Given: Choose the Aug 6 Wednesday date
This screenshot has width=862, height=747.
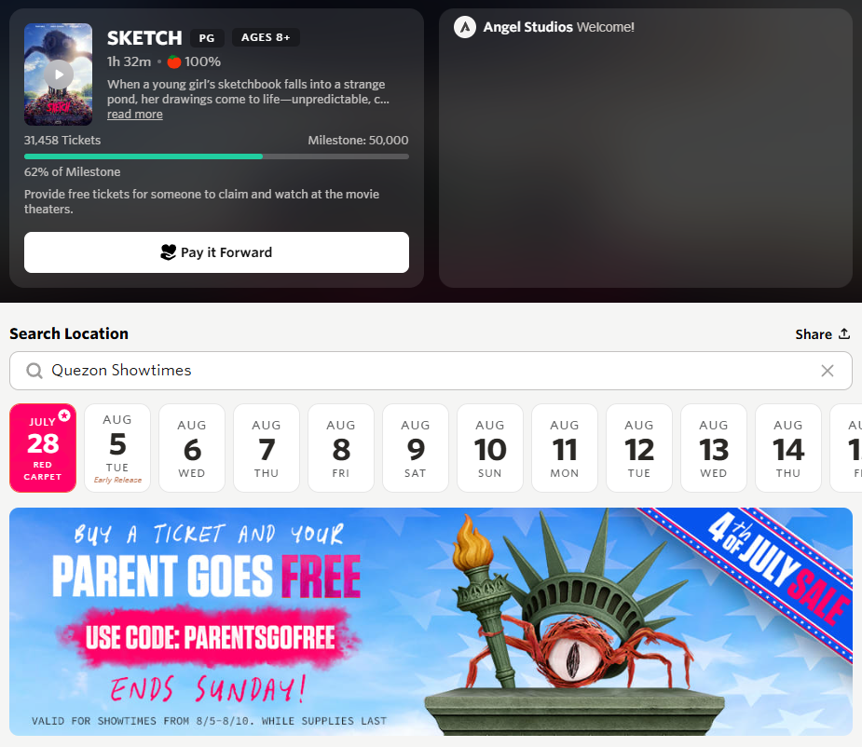Looking at the screenshot, I should click(x=192, y=448).
